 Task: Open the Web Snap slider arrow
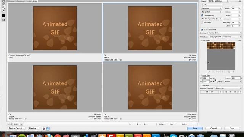point(240,22)
